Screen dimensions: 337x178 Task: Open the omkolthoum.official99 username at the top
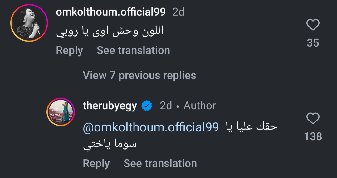[111, 12]
